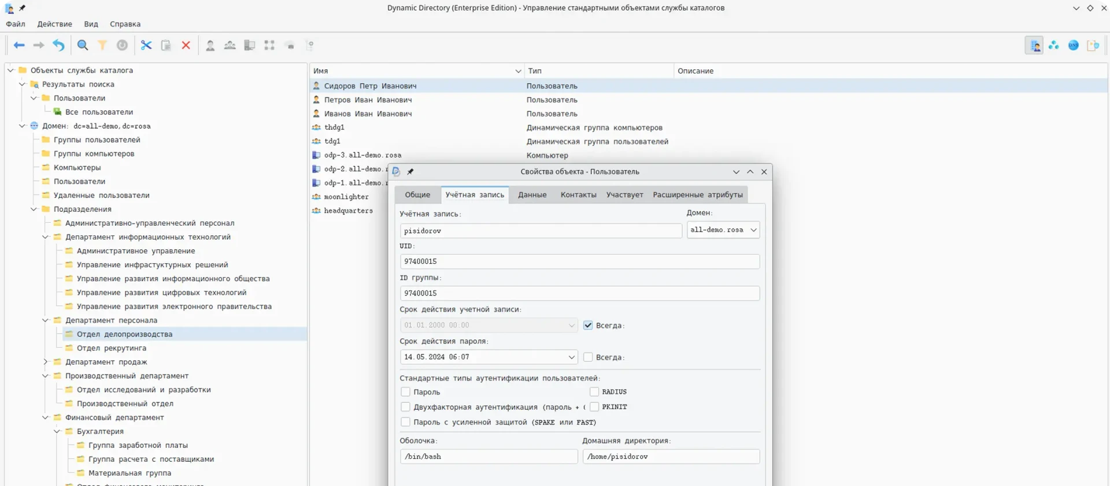The height and width of the screenshot is (486, 1110).
Task: Click the blue undo curved arrow icon
Action: [58, 45]
